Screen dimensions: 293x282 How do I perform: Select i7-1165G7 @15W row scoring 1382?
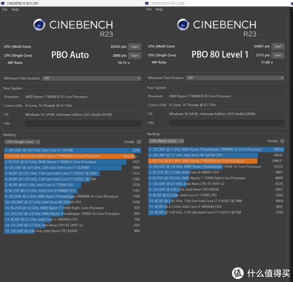click(x=72, y=179)
